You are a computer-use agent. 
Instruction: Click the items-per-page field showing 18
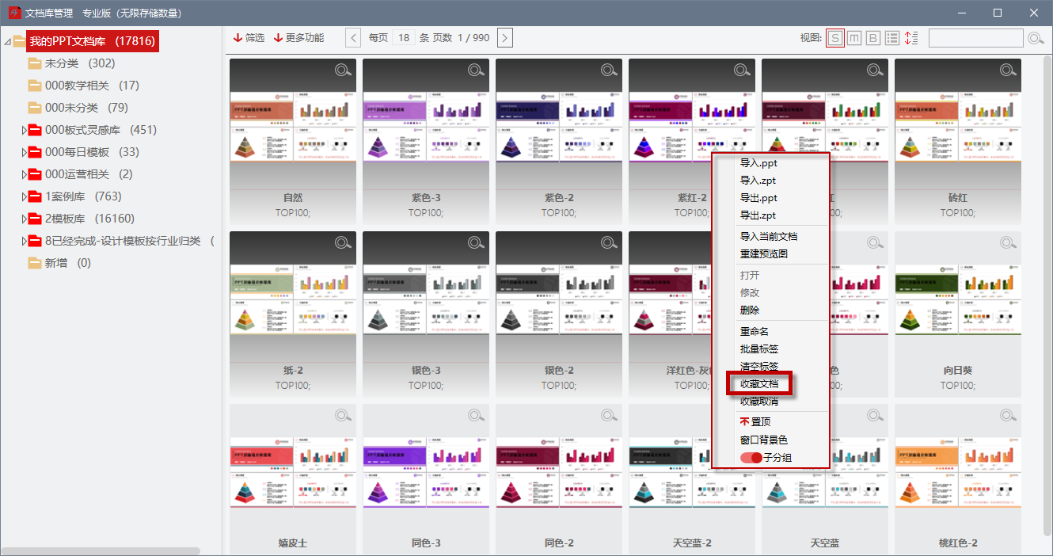(404, 38)
